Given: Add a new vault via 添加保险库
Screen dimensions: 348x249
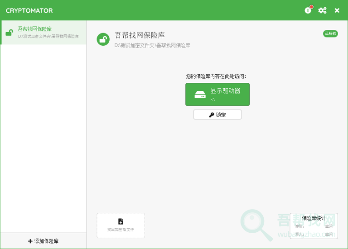Looking at the screenshot, I should (43, 241).
